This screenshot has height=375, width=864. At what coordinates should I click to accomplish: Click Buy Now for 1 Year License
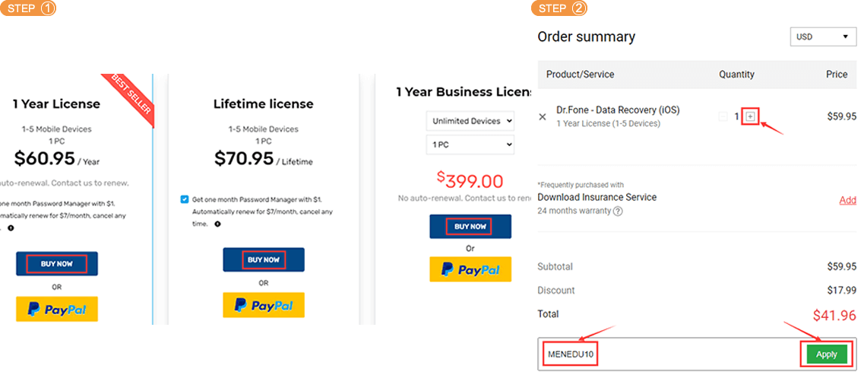(x=57, y=264)
